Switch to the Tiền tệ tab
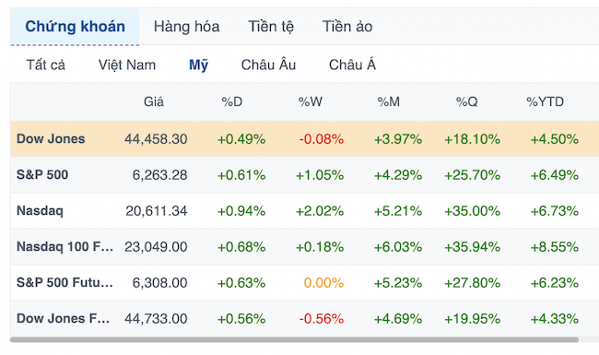This screenshot has width=599, height=355. point(271,27)
